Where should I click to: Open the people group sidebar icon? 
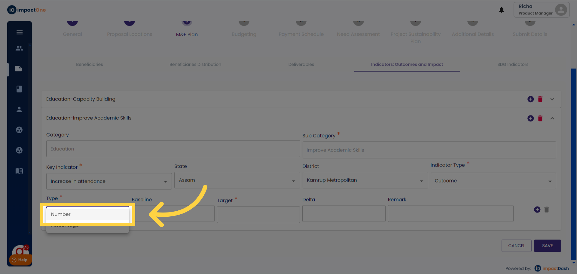[19, 48]
